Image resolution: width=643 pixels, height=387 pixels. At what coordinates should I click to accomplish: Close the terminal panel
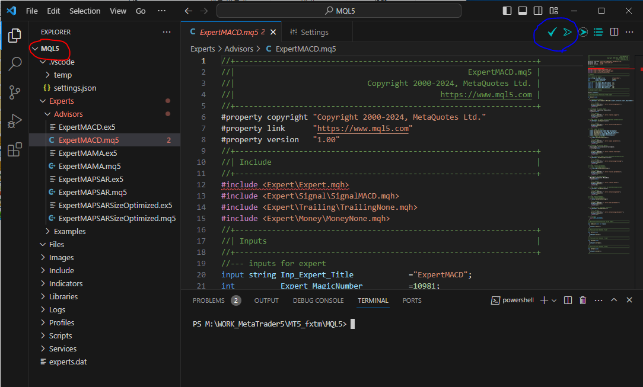[x=629, y=300]
